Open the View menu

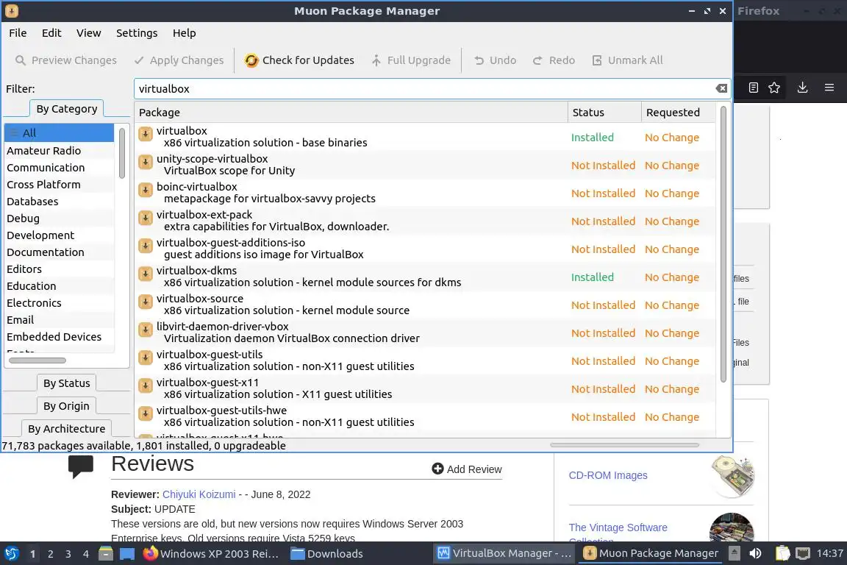click(88, 33)
